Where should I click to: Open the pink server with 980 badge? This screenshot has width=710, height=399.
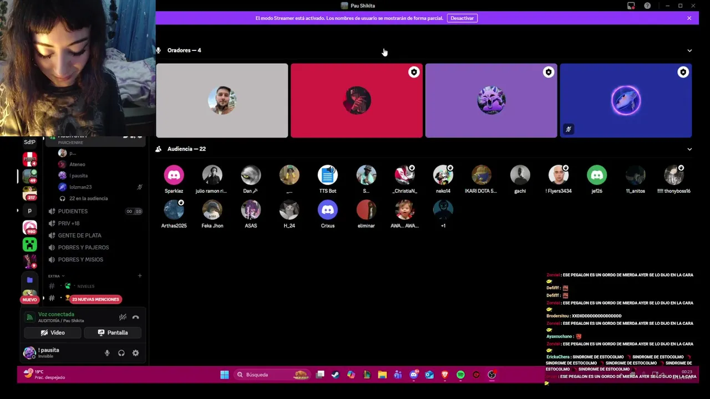pos(29,227)
